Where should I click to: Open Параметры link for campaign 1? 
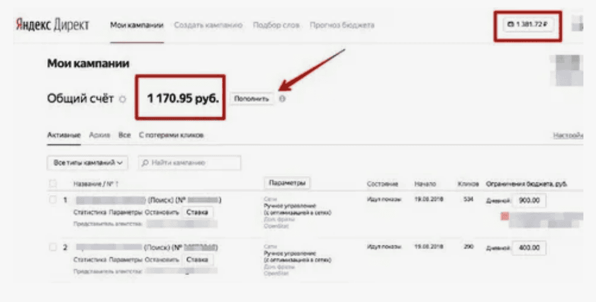click(125, 213)
